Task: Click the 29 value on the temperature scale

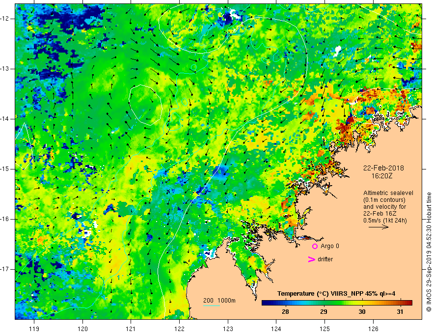Action: [324, 312]
